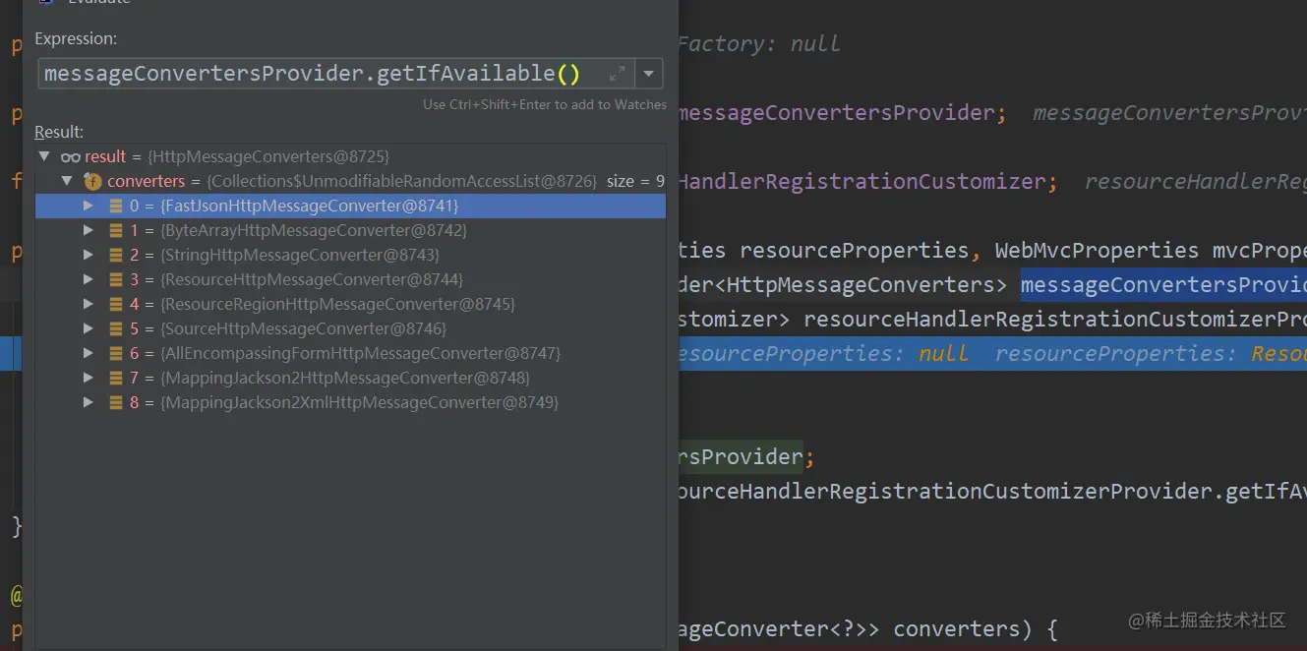Expand element 3 ResourceHttpMessageConverter
This screenshot has height=651, width=1307.
coord(89,279)
